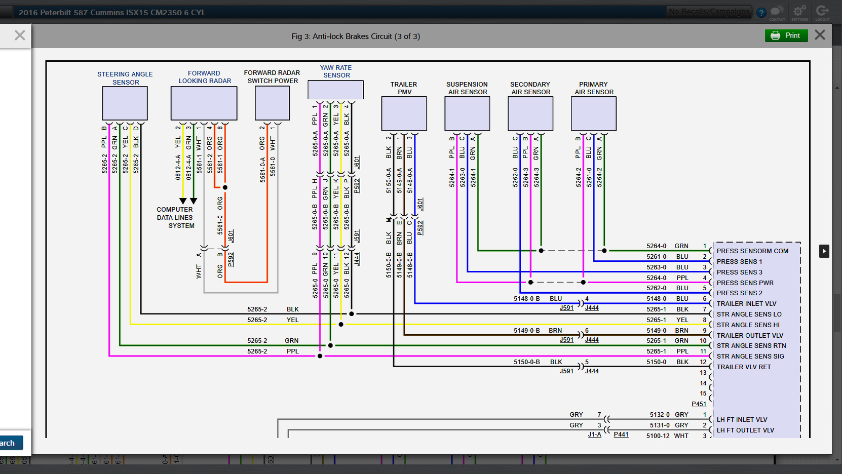Open the Settings gear icon
This screenshot has height=474, width=842.
click(799, 11)
